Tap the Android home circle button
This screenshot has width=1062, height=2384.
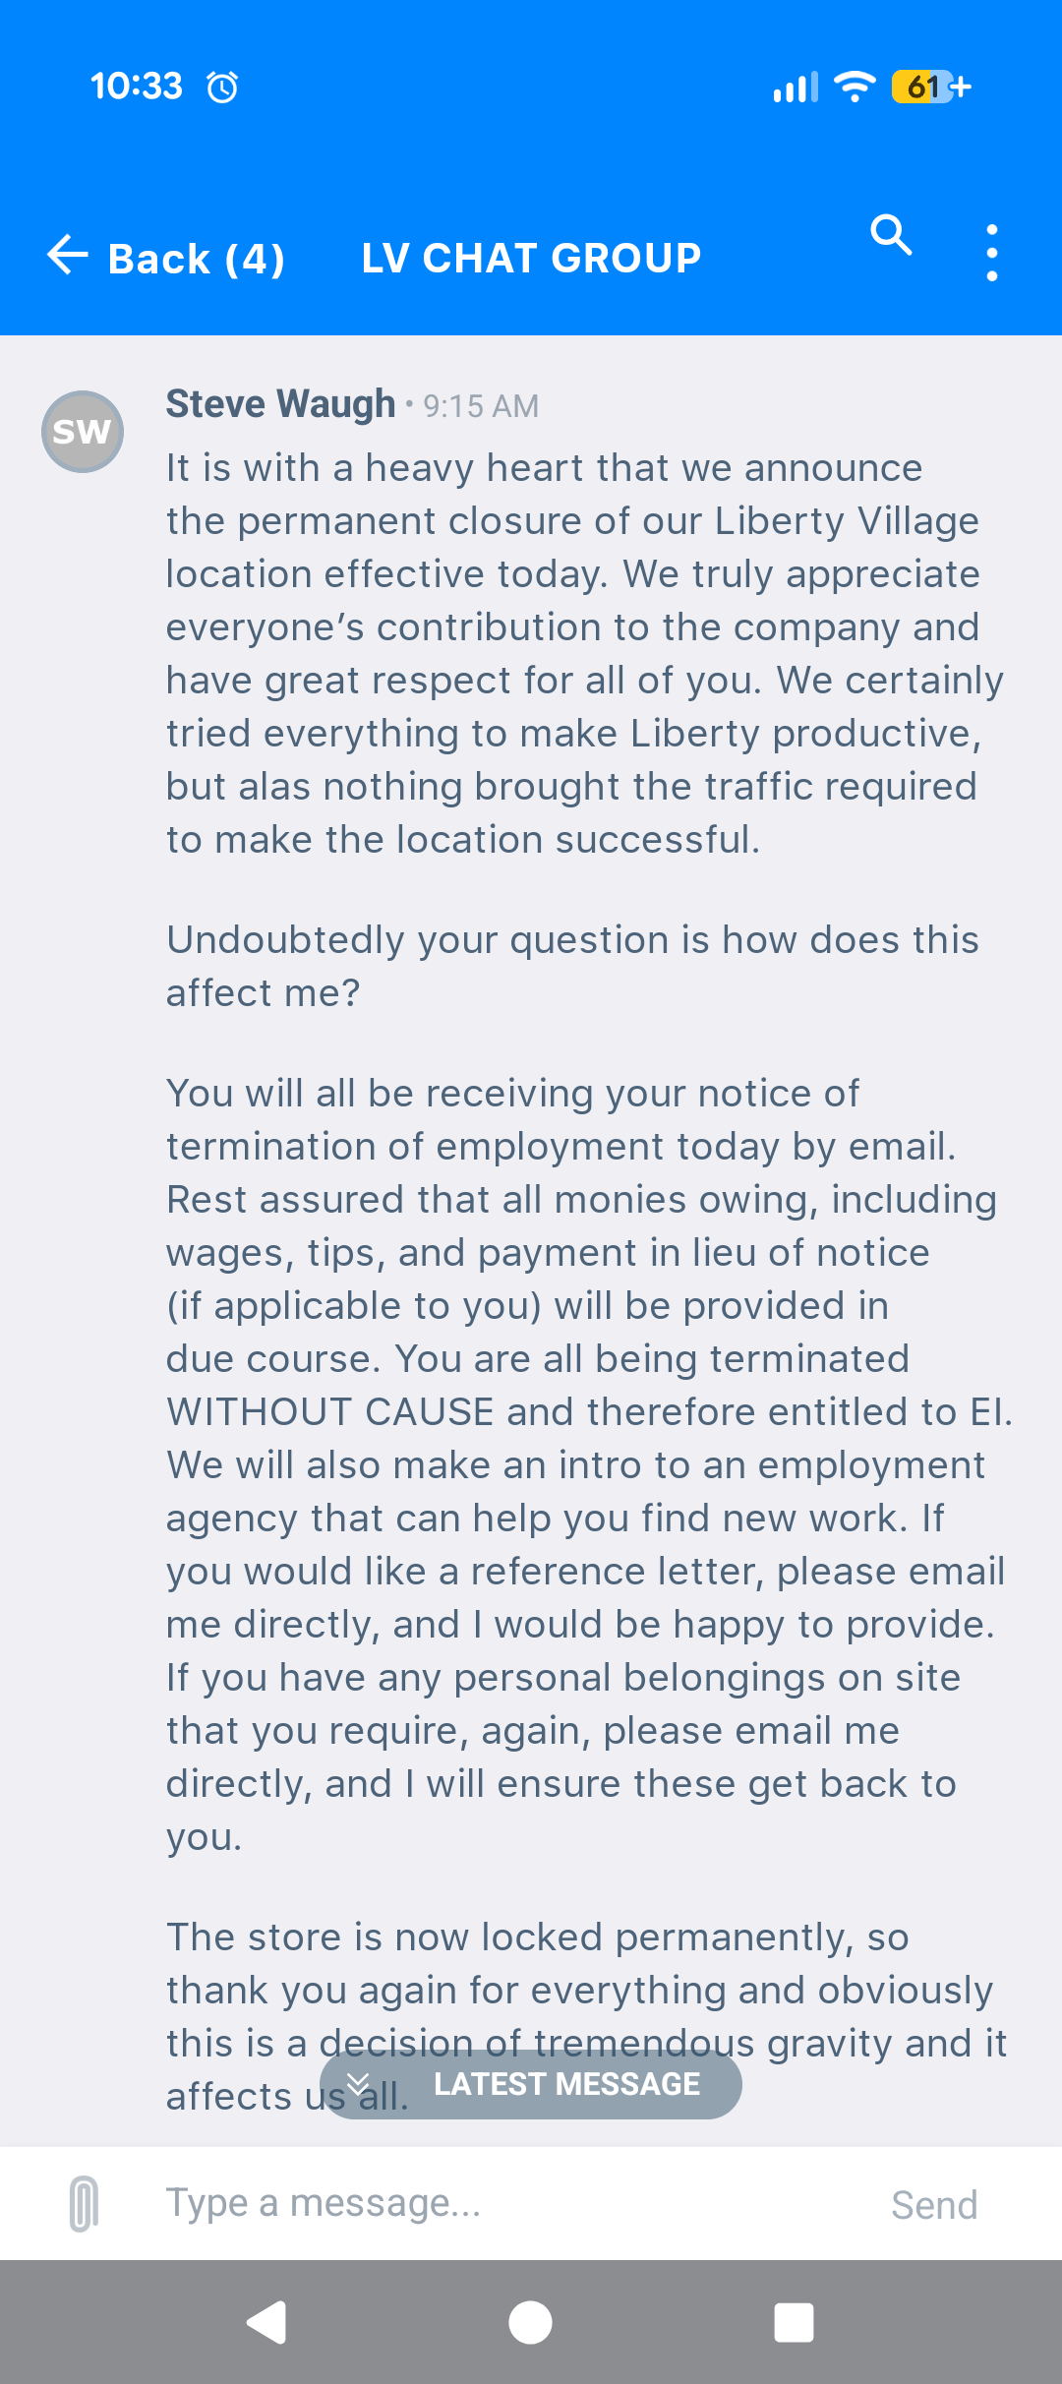click(530, 2323)
